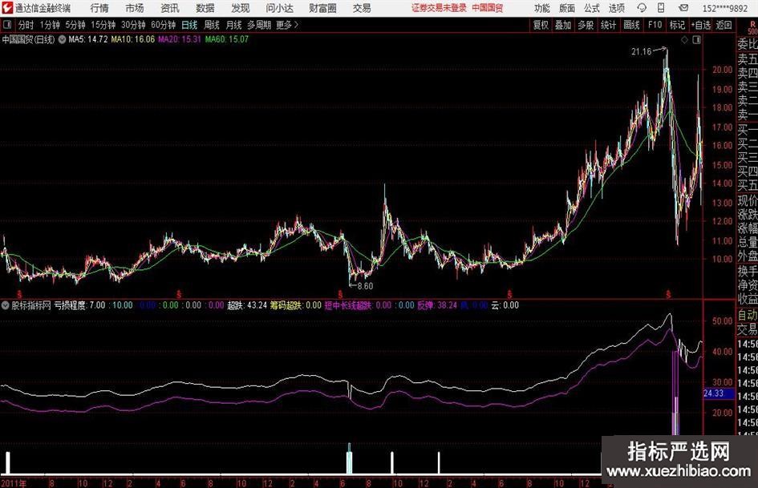Switch to the 5分钟 period
Screen dimensions: 758x488
tap(75, 25)
